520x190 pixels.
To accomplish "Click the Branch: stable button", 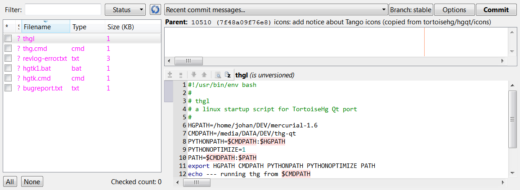I will tap(411, 9).
